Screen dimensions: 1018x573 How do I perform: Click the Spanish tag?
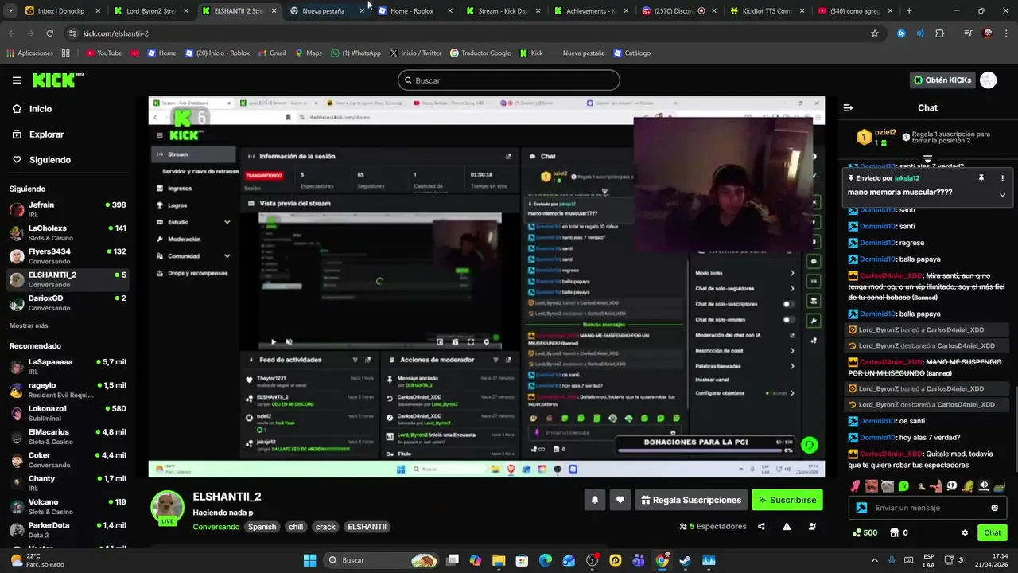tap(262, 527)
